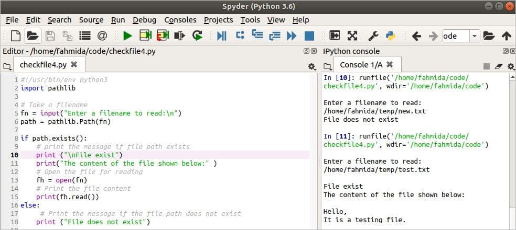516x230 pixels.
Task: Open the Source menu
Action: [x=91, y=20]
